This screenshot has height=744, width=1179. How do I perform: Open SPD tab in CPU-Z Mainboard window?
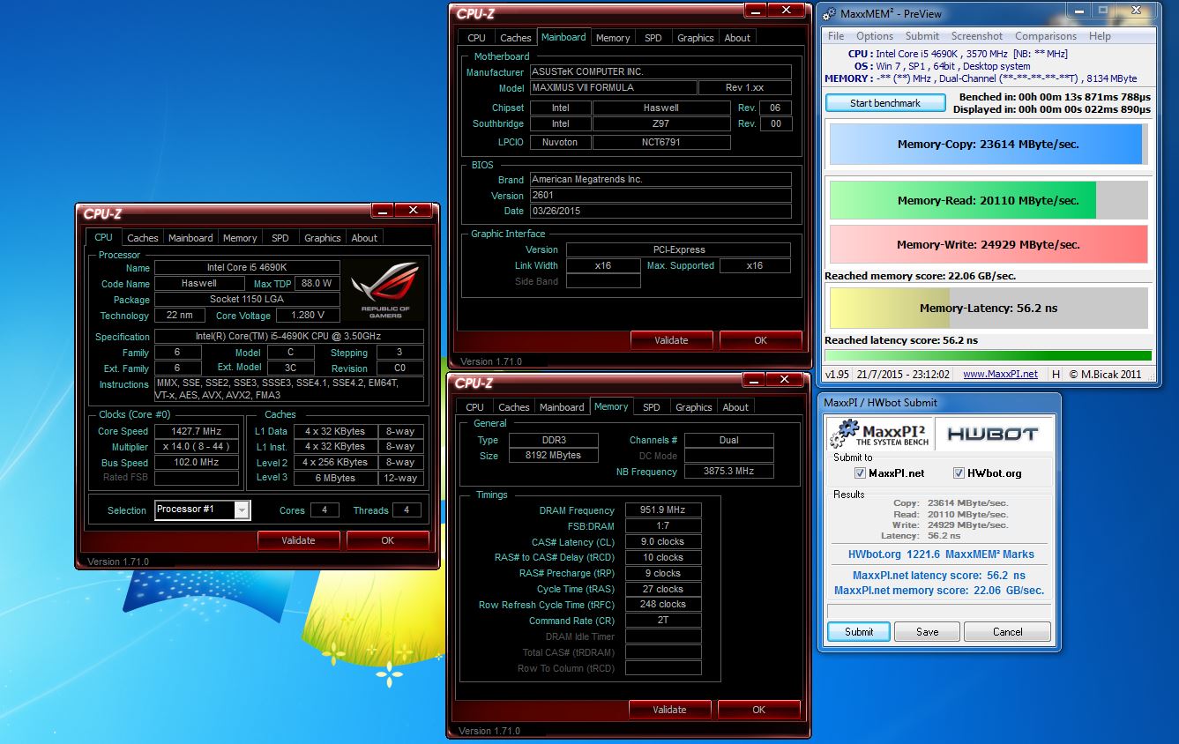(x=653, y=38)
